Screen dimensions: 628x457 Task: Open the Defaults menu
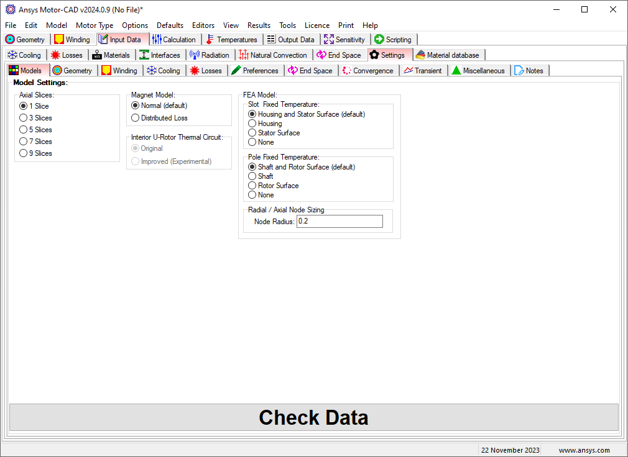point(170,25)
